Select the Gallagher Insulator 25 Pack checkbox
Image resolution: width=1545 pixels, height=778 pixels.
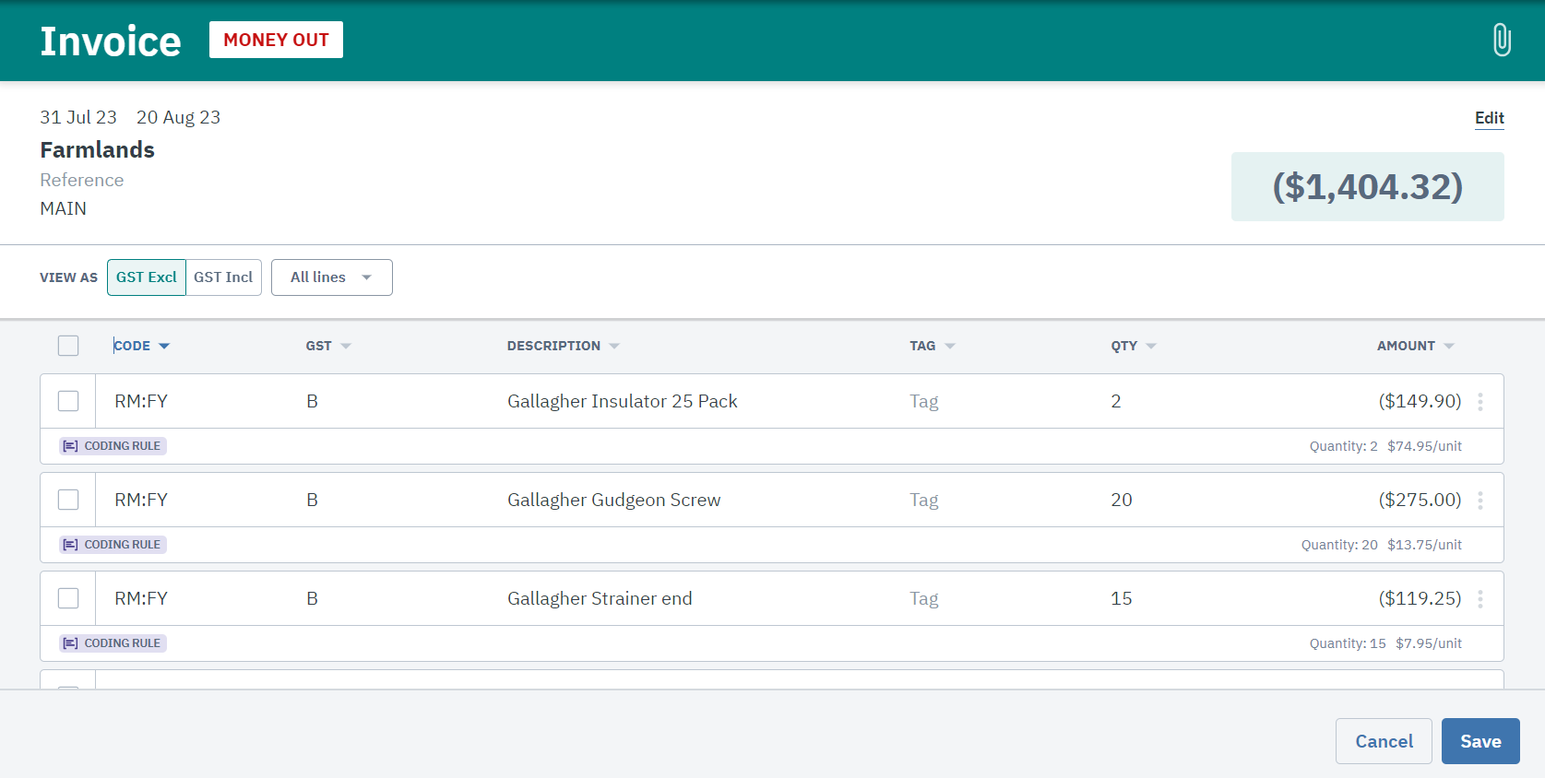68,401
